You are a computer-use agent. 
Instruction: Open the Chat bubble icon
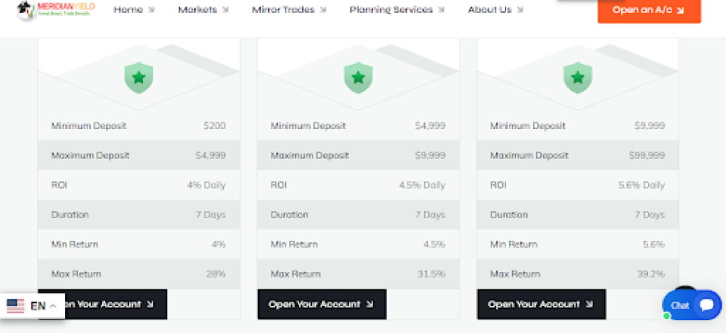[x=707, y=305]
